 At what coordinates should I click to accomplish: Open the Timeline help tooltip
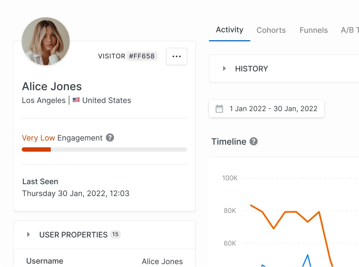[254, 141]
